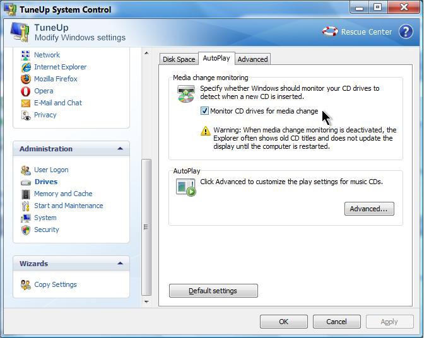Open the Opera settings link
Viewport: 429px width, 338px height.
click(44, 91)
